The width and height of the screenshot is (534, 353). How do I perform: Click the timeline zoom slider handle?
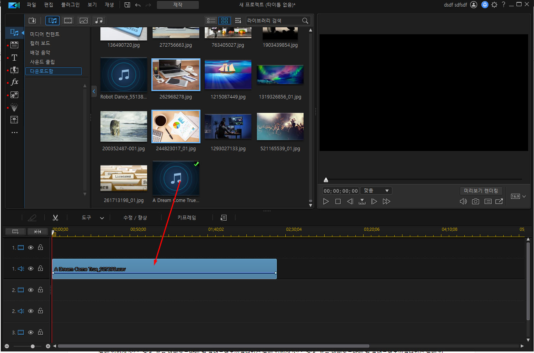point(33,346)
